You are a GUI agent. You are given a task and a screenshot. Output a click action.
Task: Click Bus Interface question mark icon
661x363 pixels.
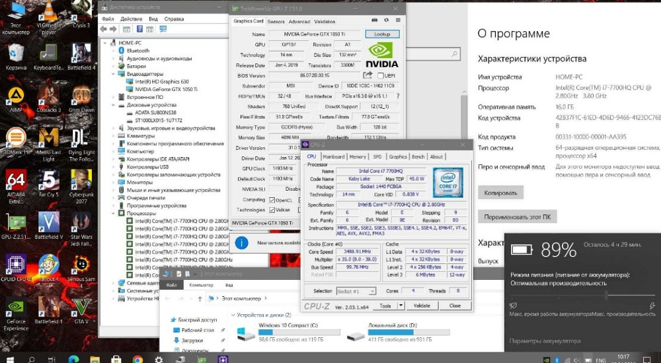(397, 96)
